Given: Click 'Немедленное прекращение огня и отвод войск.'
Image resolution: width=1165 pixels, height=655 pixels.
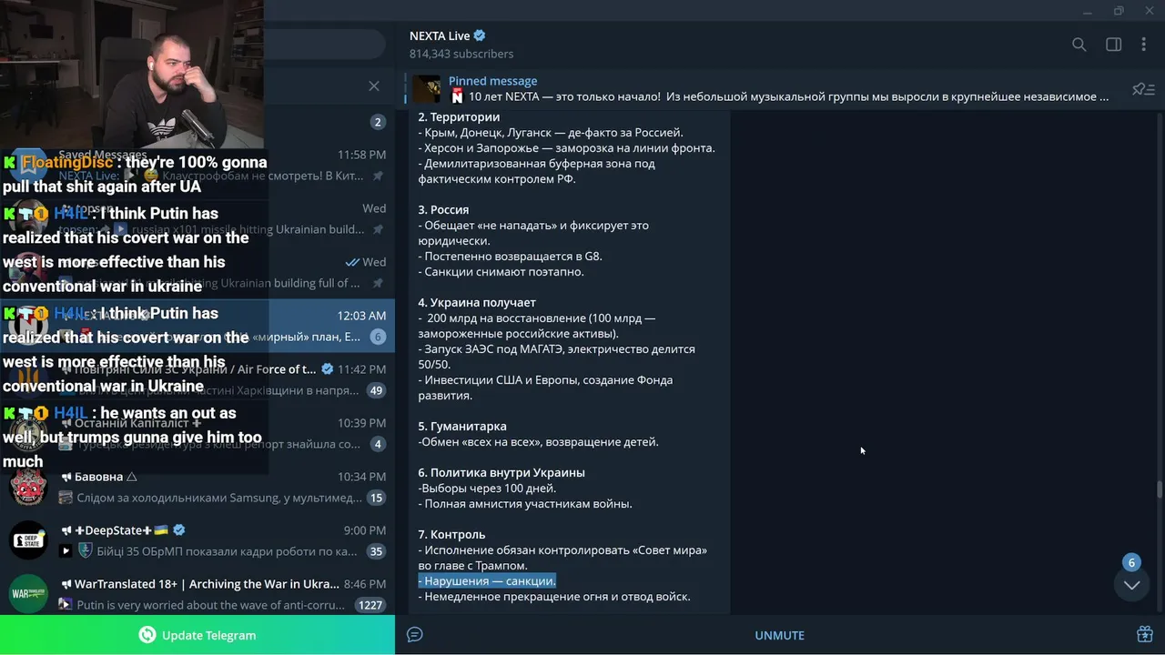Looking at the screenshot, I should tap(554, 597).
